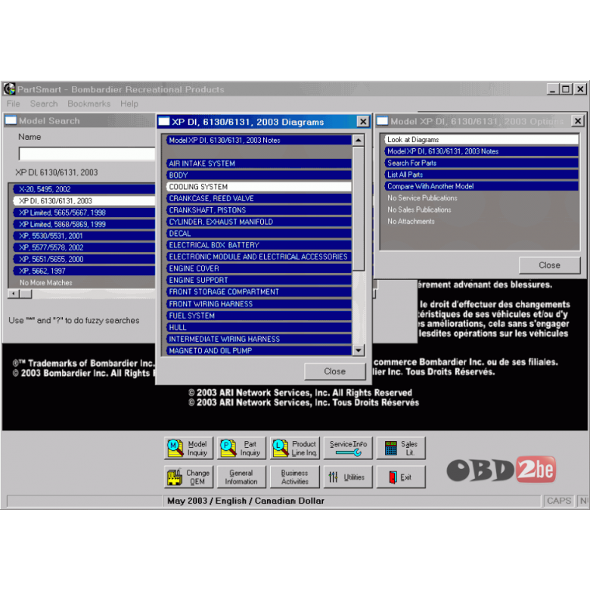Click Close button in Options window

click(x=549, y=265)
